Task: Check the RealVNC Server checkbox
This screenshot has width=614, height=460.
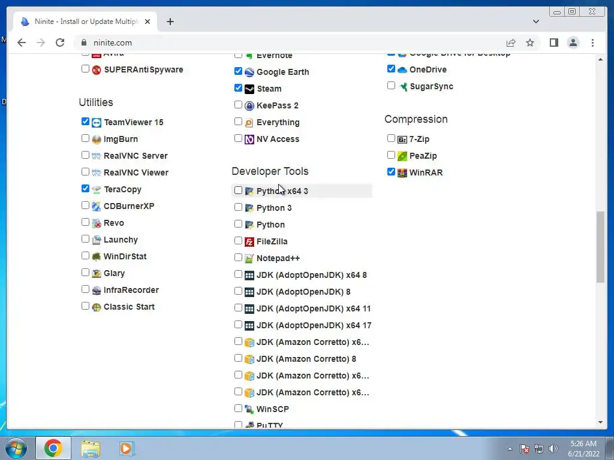Action: coord(85,155)
